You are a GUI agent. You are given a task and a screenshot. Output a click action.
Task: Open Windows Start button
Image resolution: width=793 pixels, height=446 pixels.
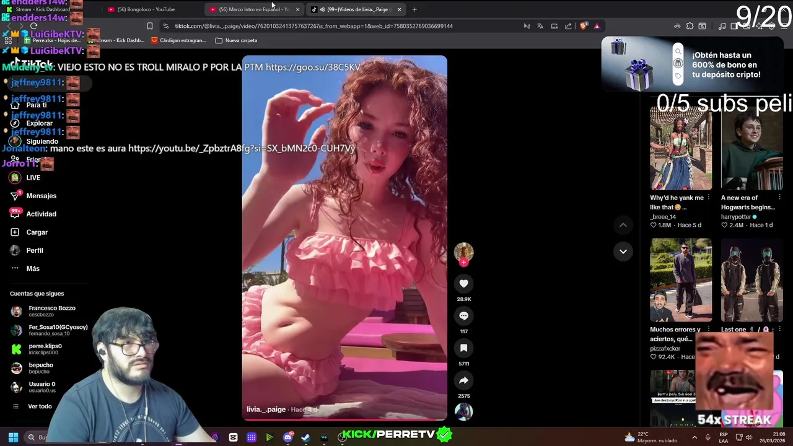tap(13, 437)
